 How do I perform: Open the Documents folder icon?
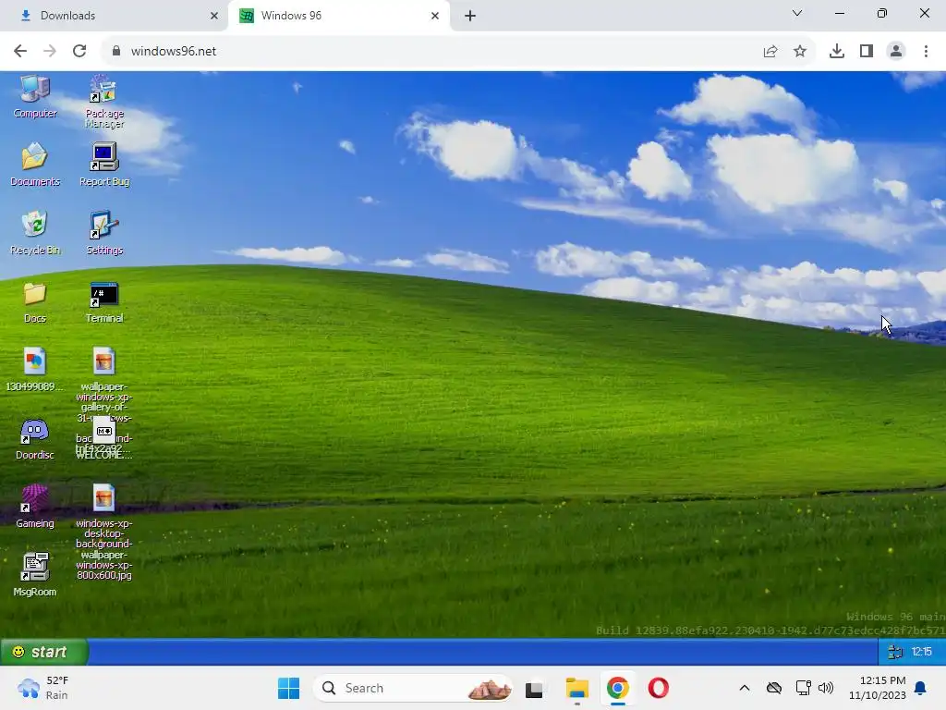pos(35,165)
